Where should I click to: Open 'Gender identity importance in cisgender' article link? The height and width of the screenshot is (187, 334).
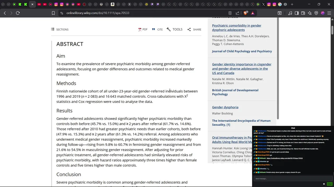[242, 69]
